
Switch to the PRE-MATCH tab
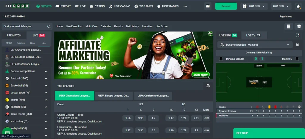click(14, 36)
